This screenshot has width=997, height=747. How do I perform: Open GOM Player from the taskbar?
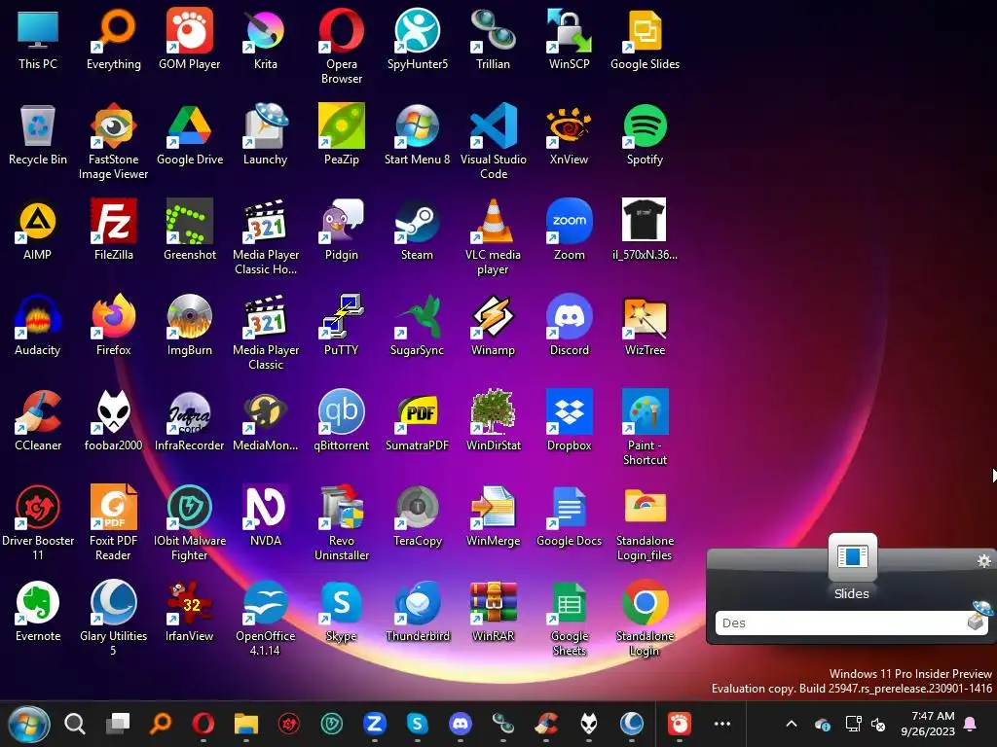[x=679, y=724]
